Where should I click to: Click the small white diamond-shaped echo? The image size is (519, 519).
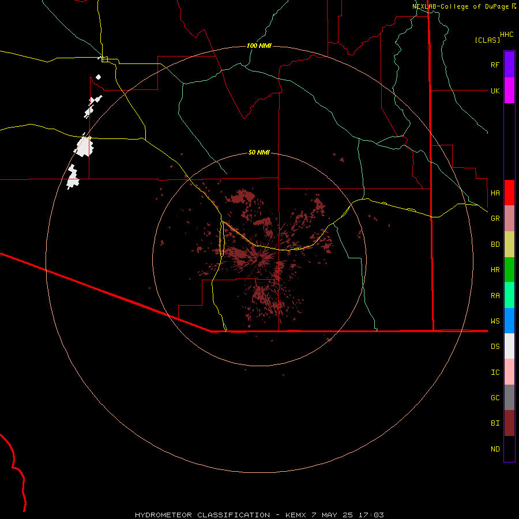[x=98, y=77]
